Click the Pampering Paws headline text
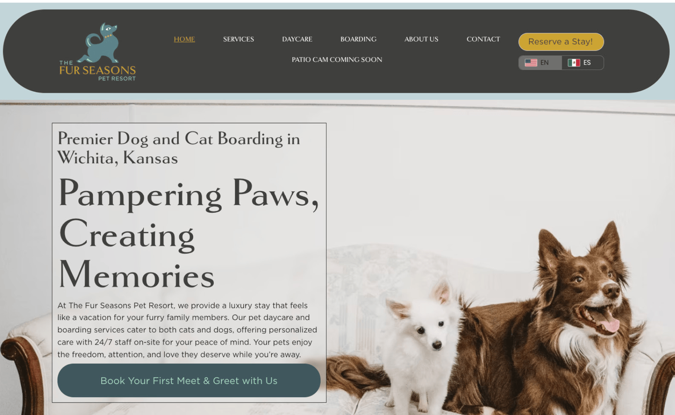This screenshot has height=415, width=675. (x=189, y=233)
